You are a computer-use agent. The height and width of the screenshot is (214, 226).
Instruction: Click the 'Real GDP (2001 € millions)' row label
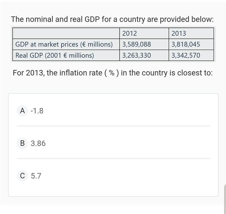click(x=66, y=55)
